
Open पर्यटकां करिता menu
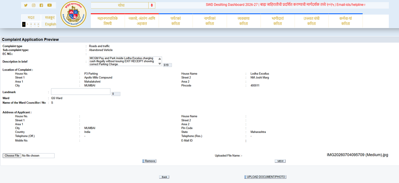tap(176, 21)
